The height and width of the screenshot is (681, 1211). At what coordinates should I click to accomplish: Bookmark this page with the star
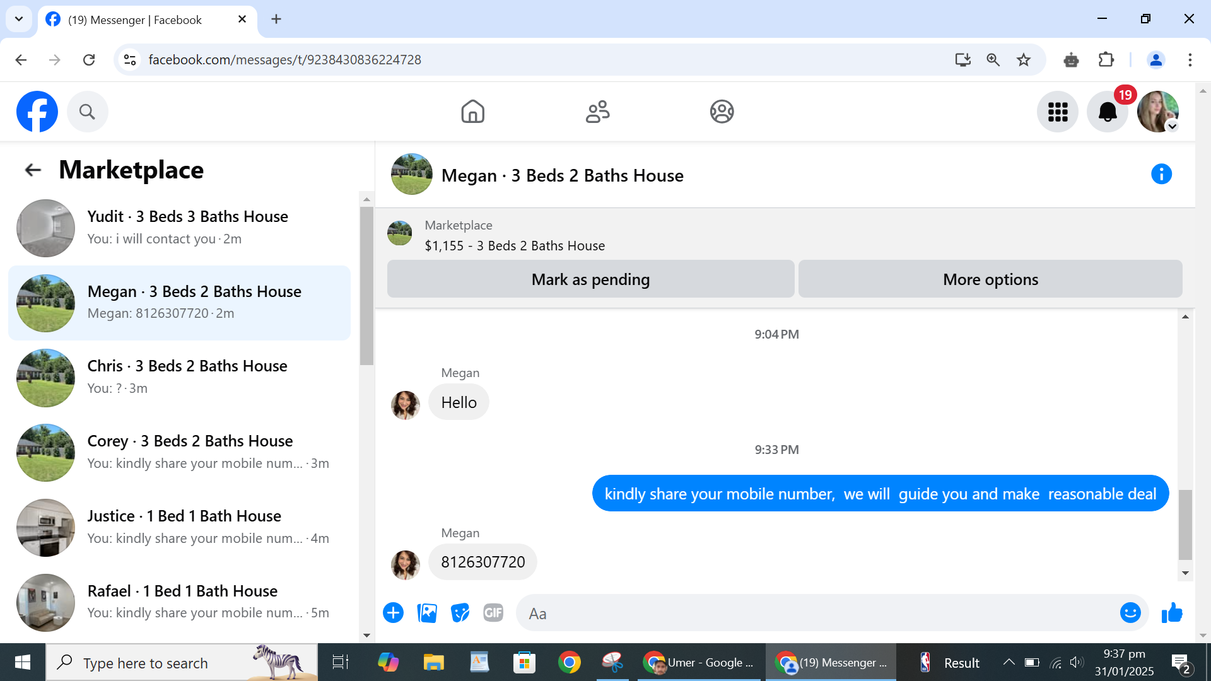1023,60
